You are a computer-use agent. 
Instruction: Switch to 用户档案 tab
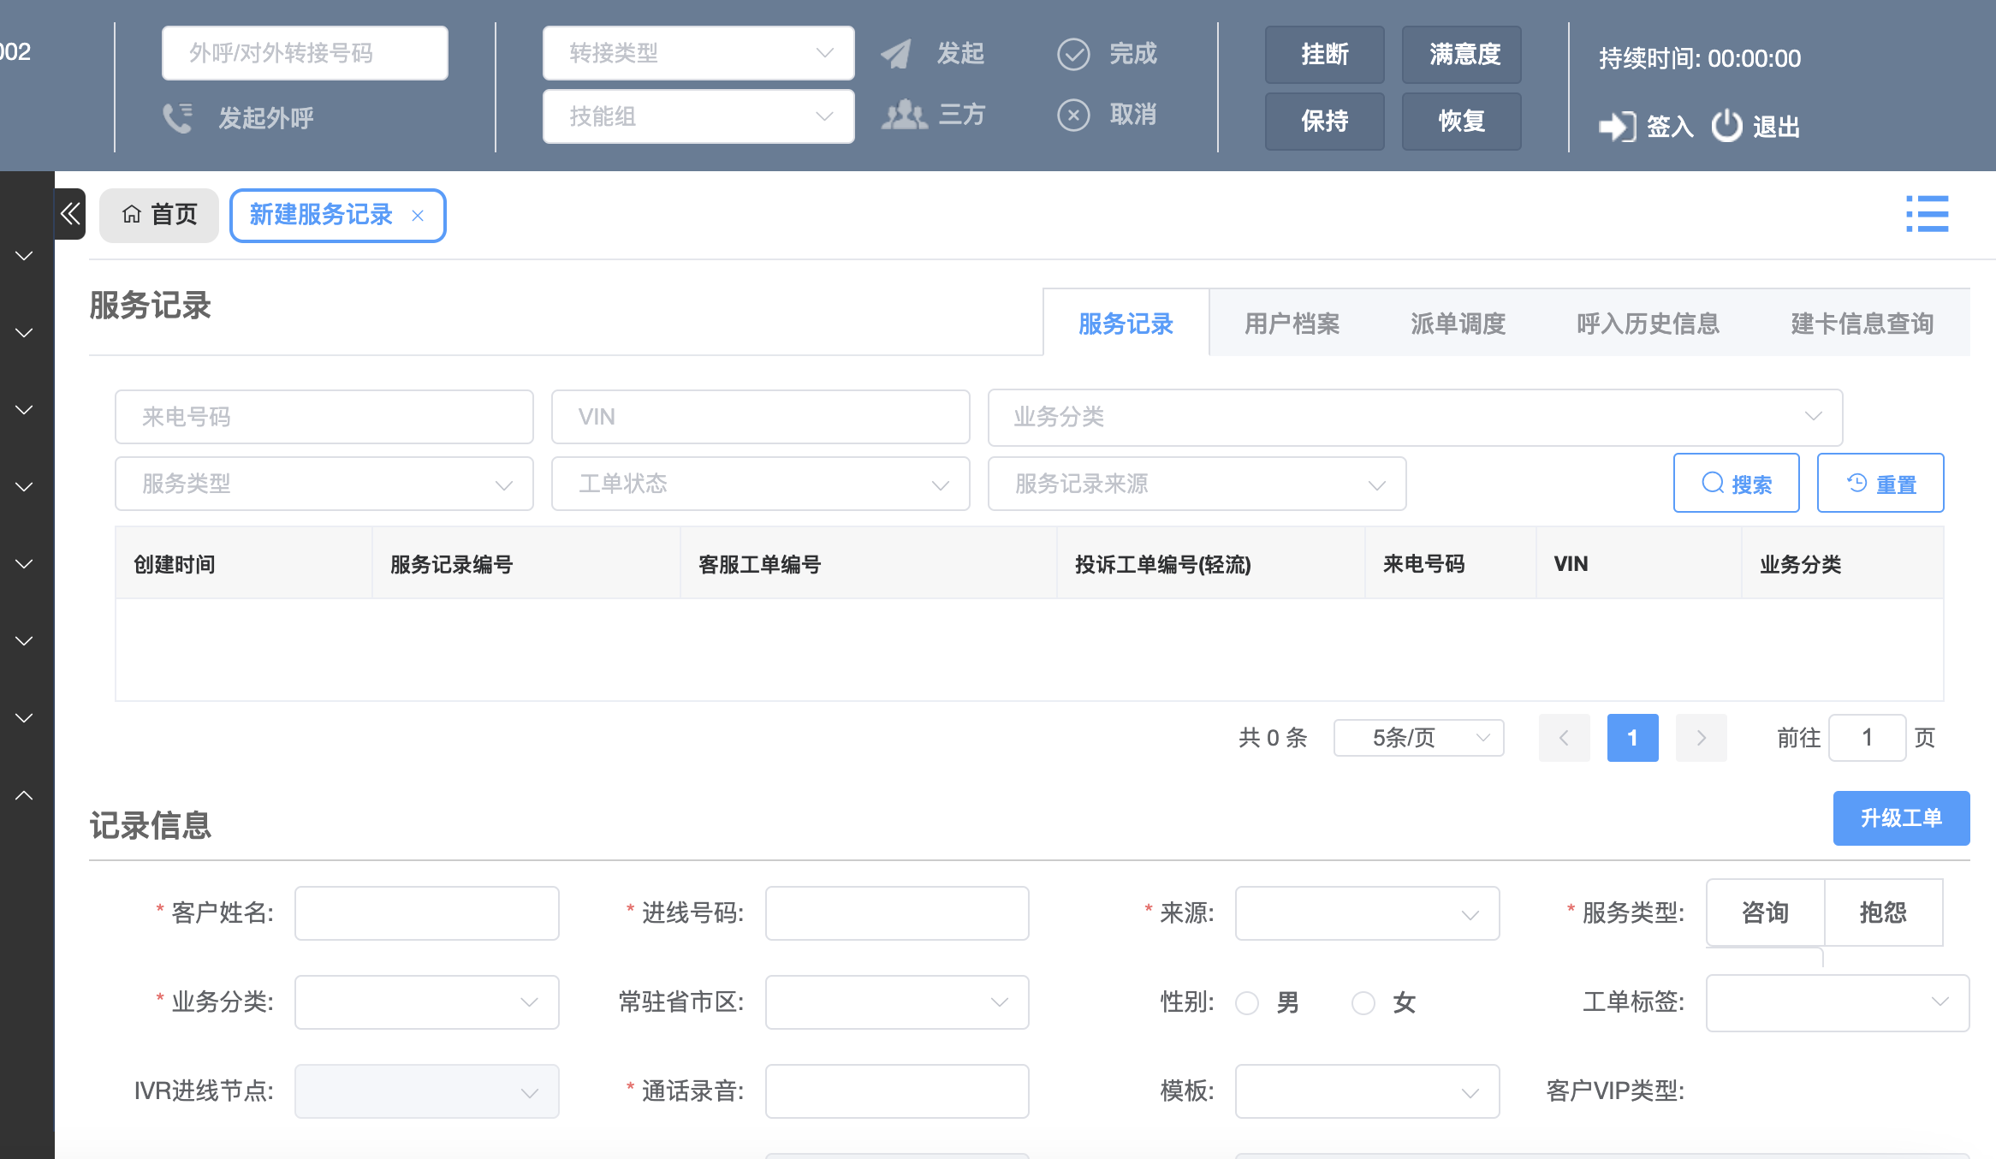pyautogui.click(x=1292, y=324)
